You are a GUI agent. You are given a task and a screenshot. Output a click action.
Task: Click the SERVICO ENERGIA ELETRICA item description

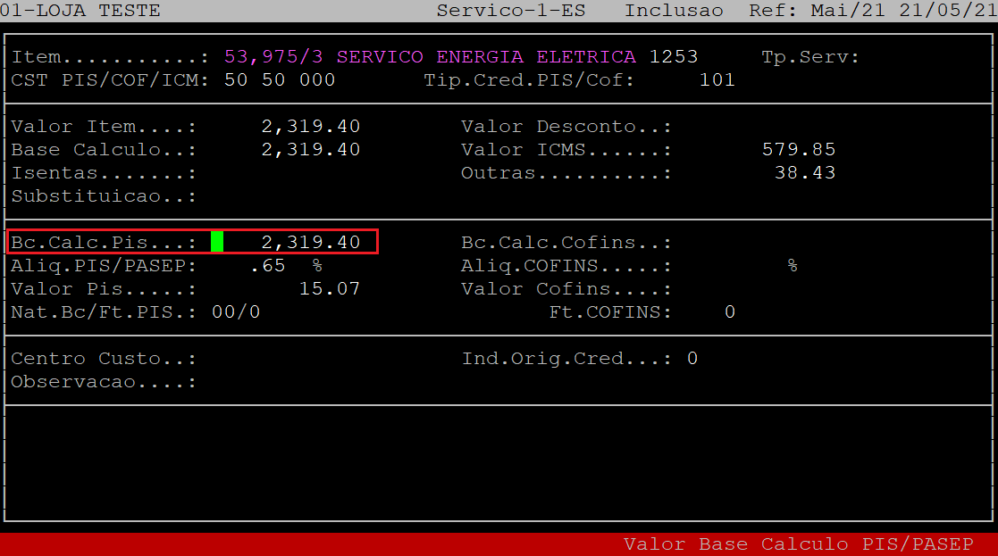coord(486,57)
